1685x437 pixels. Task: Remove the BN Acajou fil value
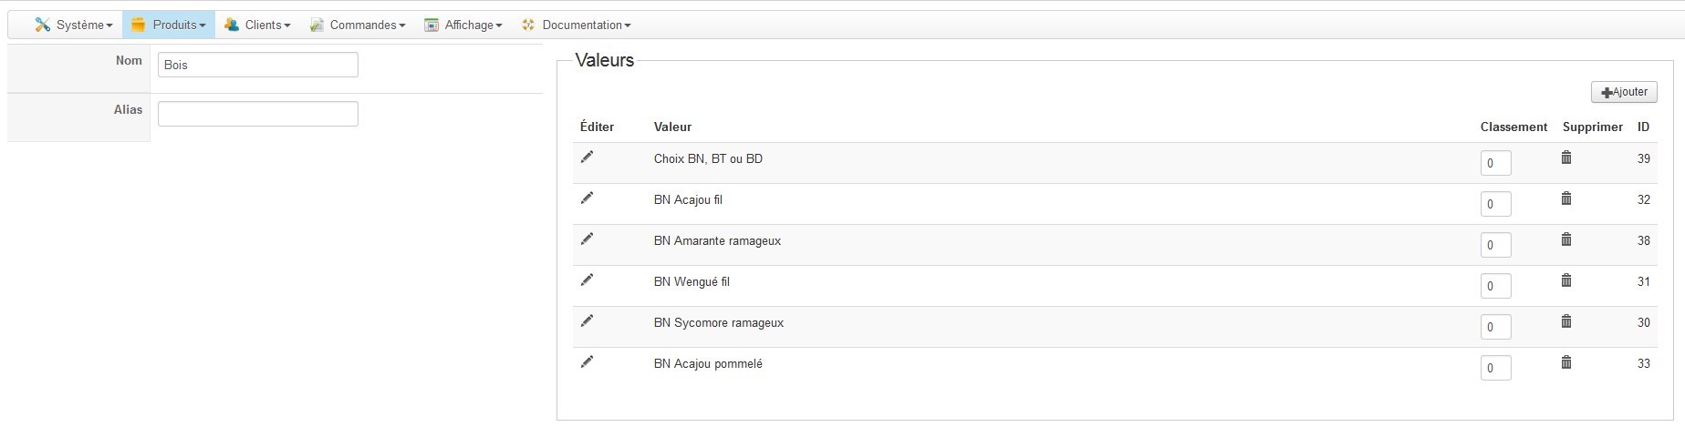(x=1566, y=198)
